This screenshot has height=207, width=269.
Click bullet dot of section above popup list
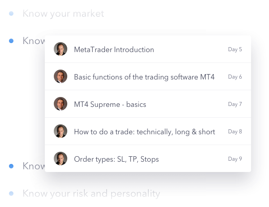point(11,41)
